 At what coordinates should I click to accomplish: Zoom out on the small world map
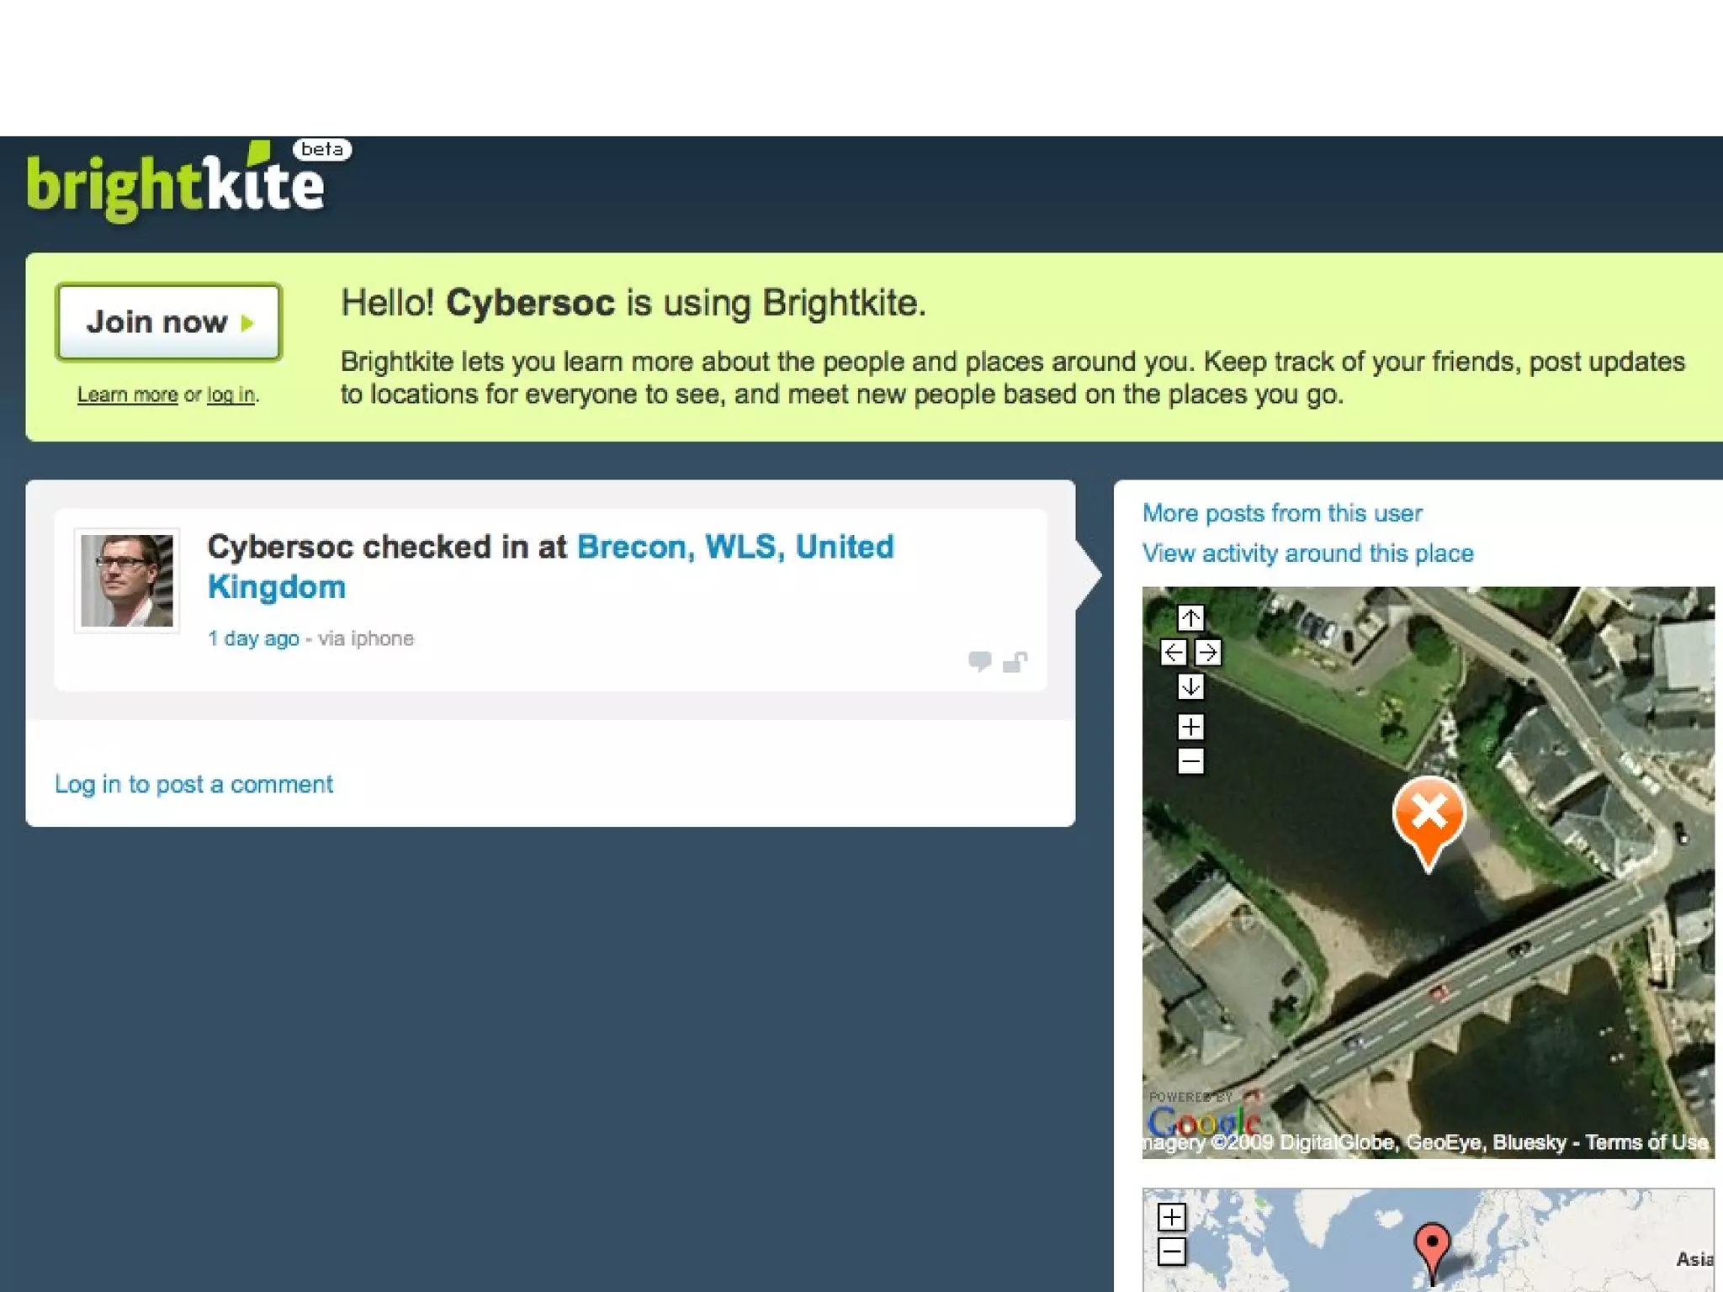[1171, 1252]
